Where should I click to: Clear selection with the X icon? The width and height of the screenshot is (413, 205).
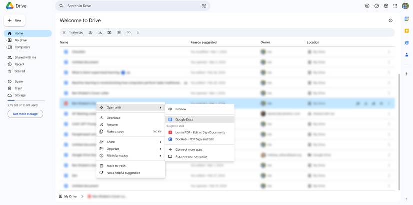click(x=64, y=33)
